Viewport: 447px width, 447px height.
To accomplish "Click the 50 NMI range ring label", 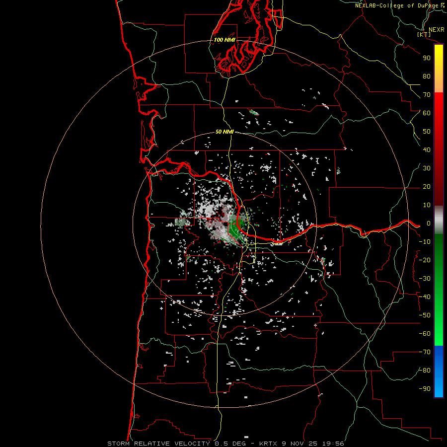I will pyautogui.click(x=224, y=132).
